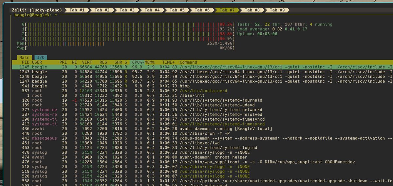Click the Load average line
This screenshot has height=186, width=393.
pyautogui.click(x=272, y=29)
